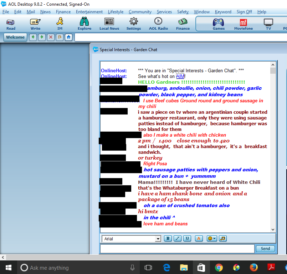The width and height of the screenshot is (287, 274).
Task: Click the "or turkey" chat message
Action: pyautogui.click(x=150, y=158)
